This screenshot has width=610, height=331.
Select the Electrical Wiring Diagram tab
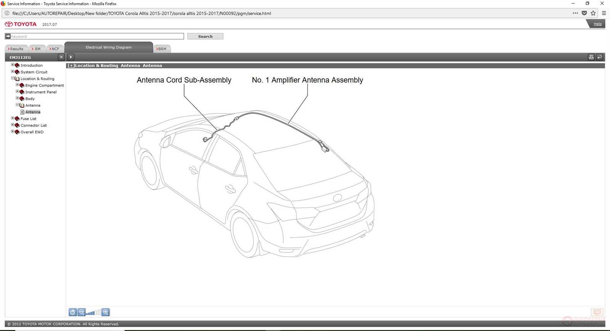[109, 47]
